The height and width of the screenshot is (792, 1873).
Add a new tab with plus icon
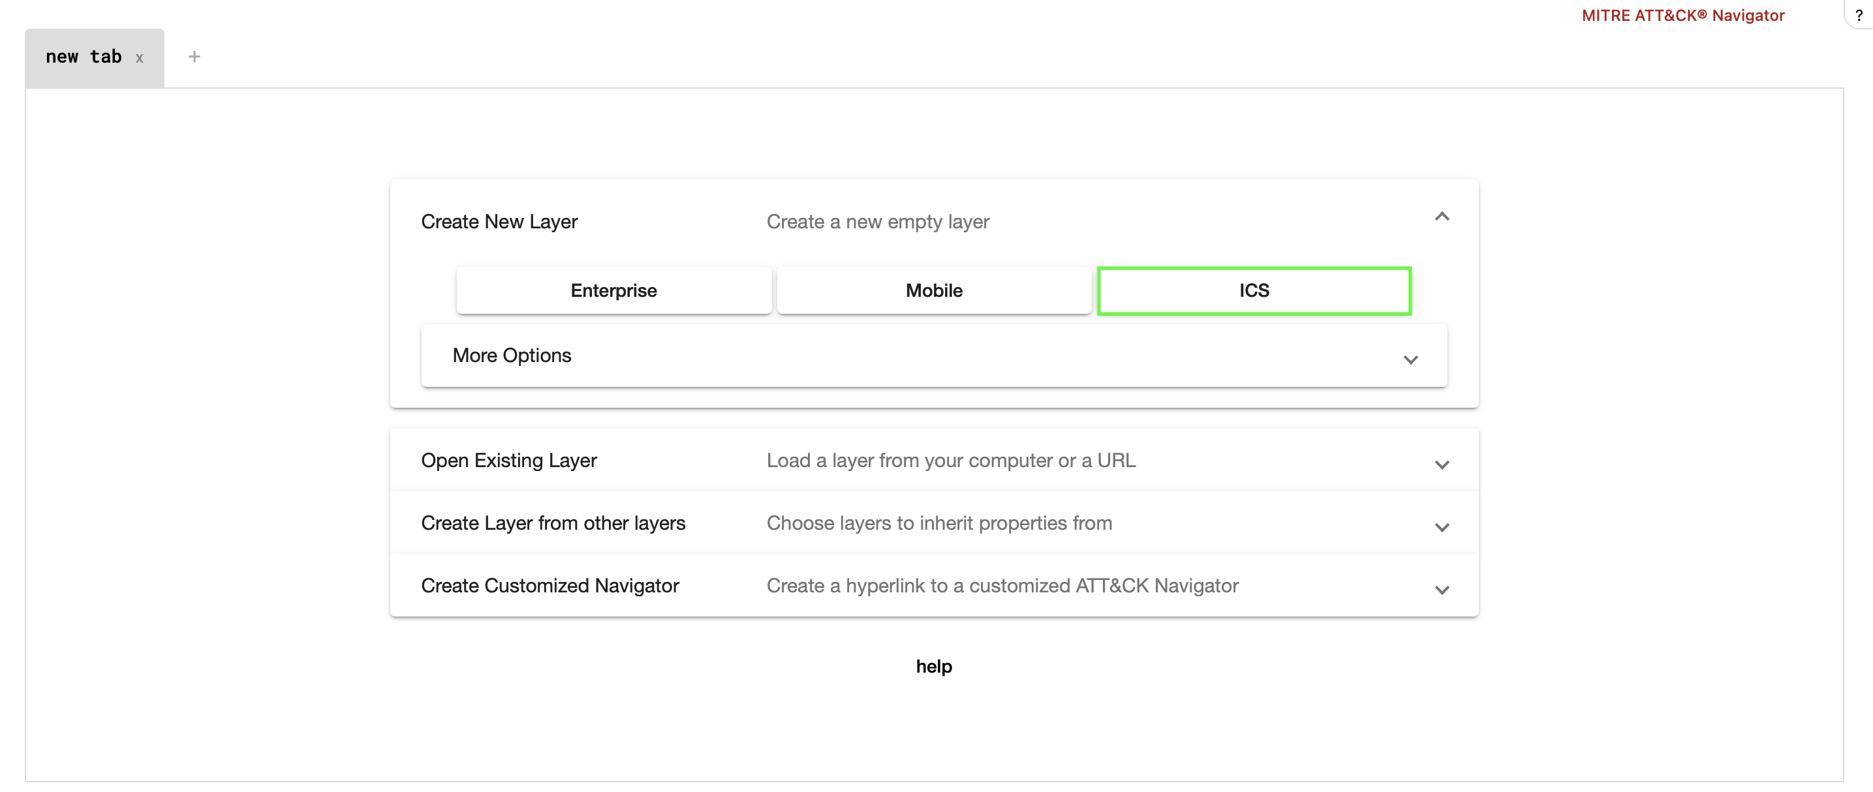tap(194, 57)
